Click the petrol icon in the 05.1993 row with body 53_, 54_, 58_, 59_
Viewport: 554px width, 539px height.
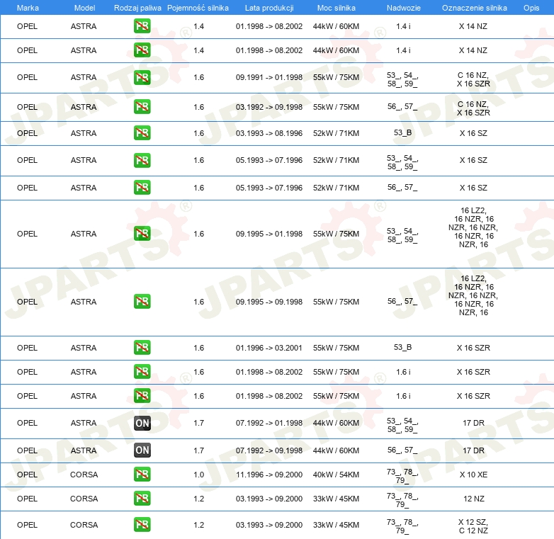pyautogui.click(x=142, y=160)
